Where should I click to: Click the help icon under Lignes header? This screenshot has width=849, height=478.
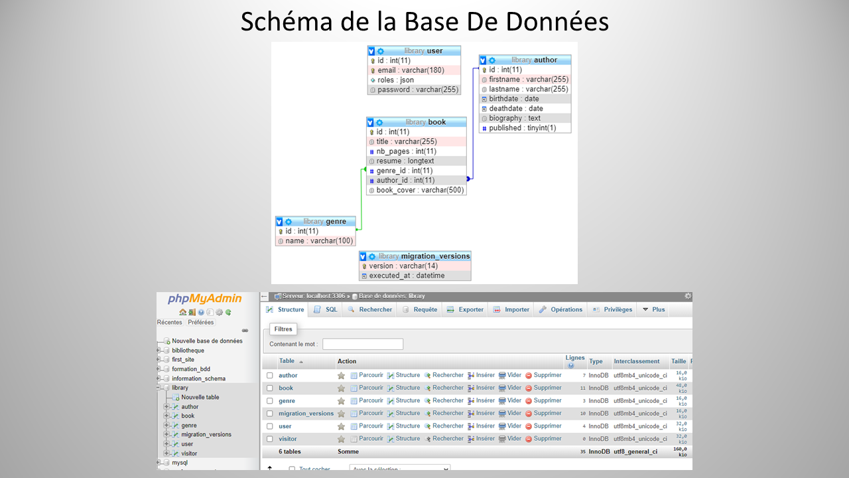click(570, 365)
